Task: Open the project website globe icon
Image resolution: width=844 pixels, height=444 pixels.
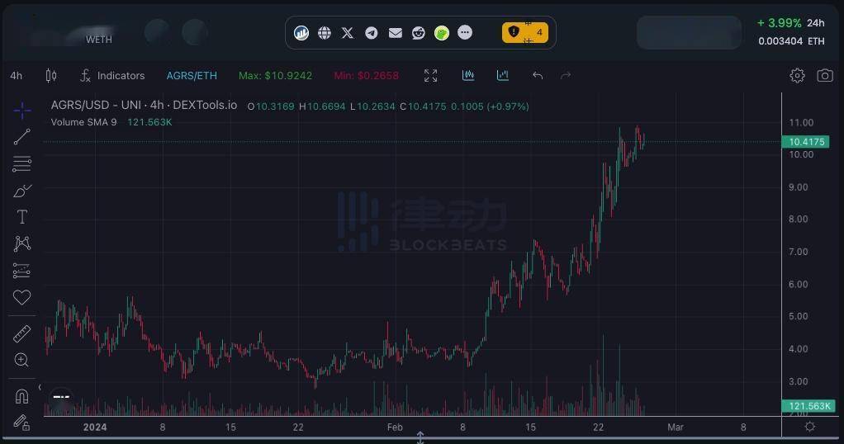Action: pos(325,33)
